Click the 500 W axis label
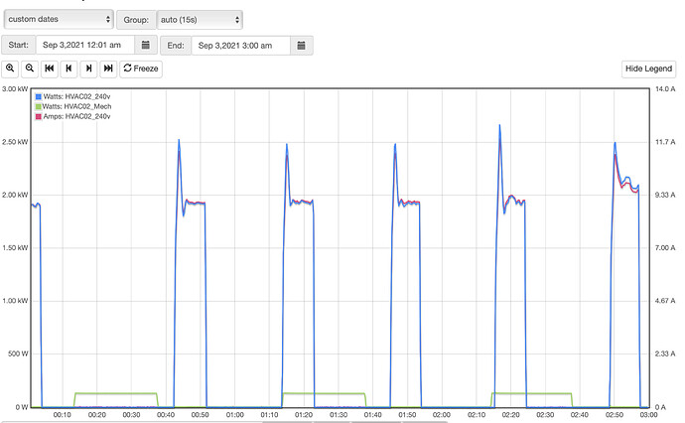 click(x=18, y=353)
